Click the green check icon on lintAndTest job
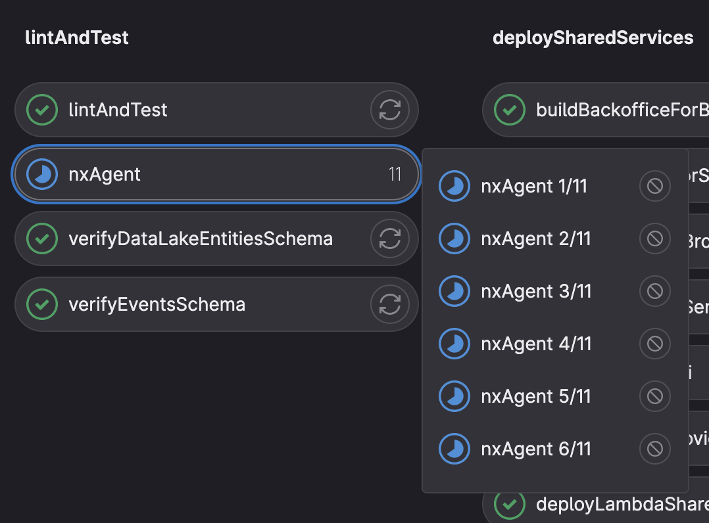Image resolution: width=709 pixels, height=523 pixels. point(41,110)
